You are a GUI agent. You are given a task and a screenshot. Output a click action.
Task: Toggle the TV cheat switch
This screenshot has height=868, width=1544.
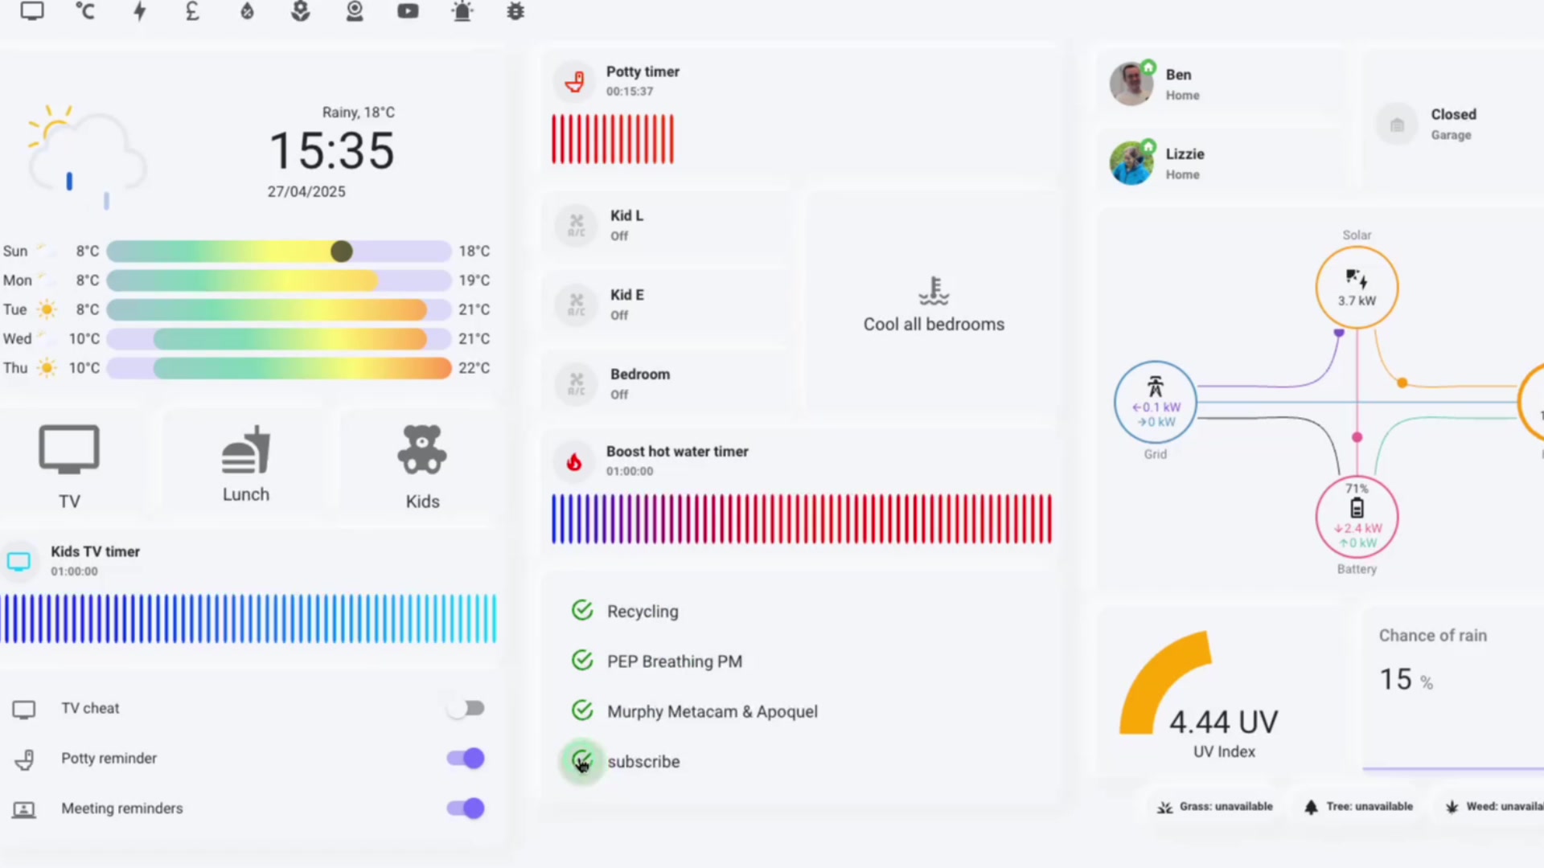click(466, 708)
